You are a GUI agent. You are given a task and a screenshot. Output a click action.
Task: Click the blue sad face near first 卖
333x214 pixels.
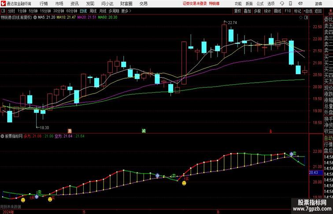pos(37,196)
